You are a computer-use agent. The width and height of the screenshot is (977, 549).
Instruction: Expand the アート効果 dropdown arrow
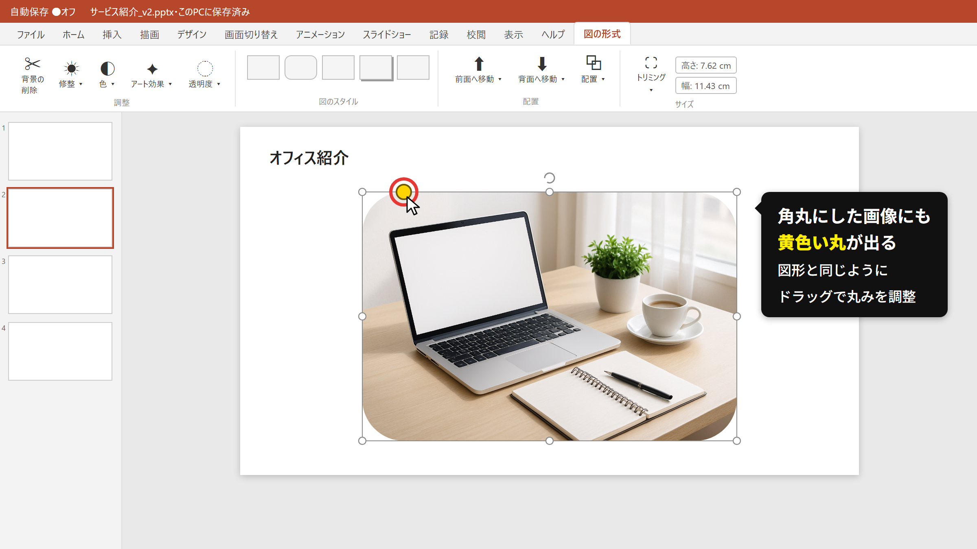tap(170, 84)
